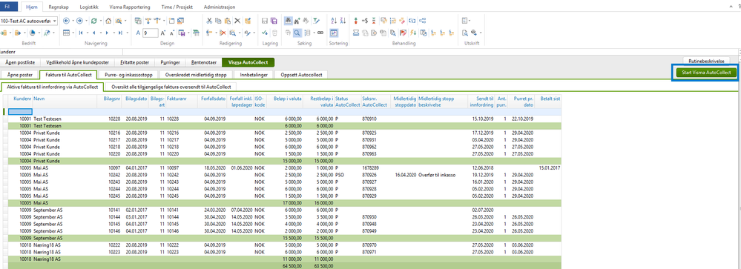The height and width of the screenshot is (269, 741).
Task: Go to the first record icon
Action: point(82,33)
